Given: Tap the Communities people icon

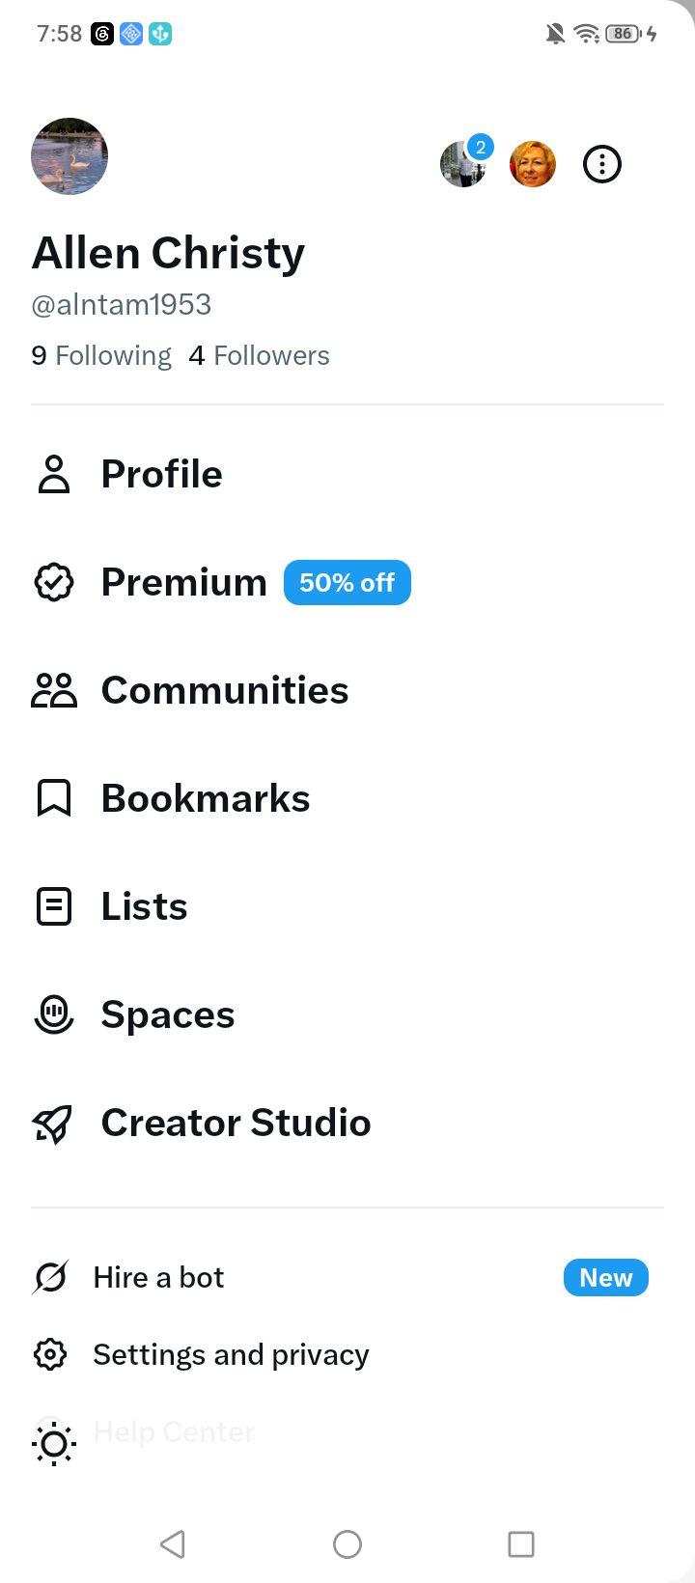Looking at the screenshot, I should pos(54,690).
